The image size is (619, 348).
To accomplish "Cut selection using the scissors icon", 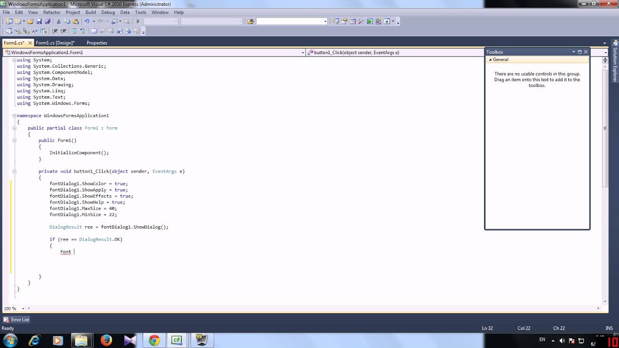I will pos(59,21).
